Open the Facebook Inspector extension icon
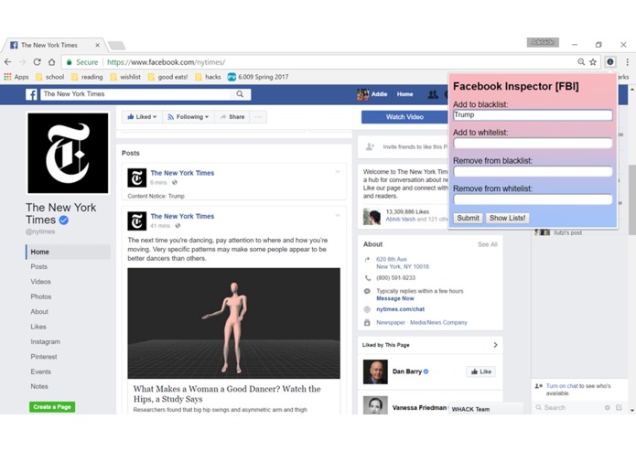Image resolution: width=636 pixels, height=452 pixels. pyautogui.click(x=610, y=62)
